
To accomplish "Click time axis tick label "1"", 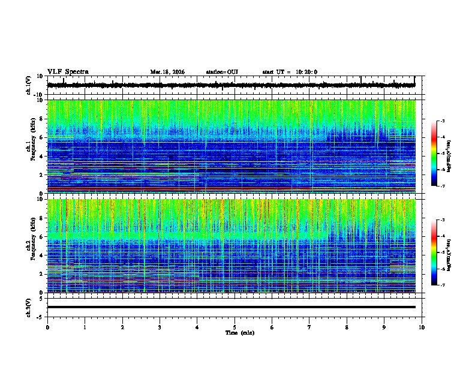I will [x=85, y=327].
